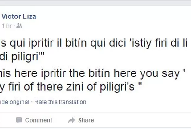The image size is (191, 129).
Task: Hide the original post text
Action: click(15, 102)
